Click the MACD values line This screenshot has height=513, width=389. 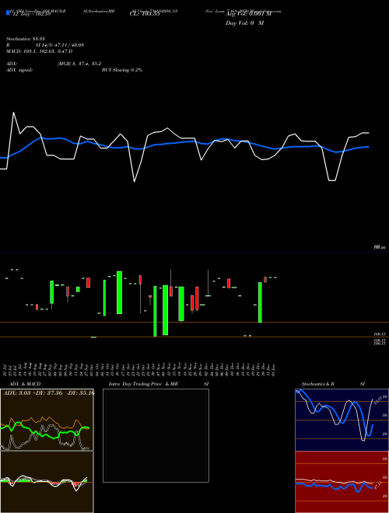pyautogui.click(x=40, y=51)
